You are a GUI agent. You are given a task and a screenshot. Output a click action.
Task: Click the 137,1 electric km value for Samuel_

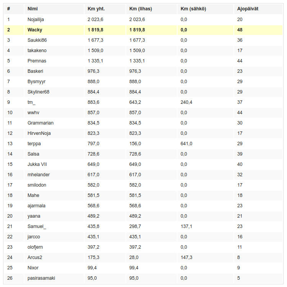(x=186, y=226)
